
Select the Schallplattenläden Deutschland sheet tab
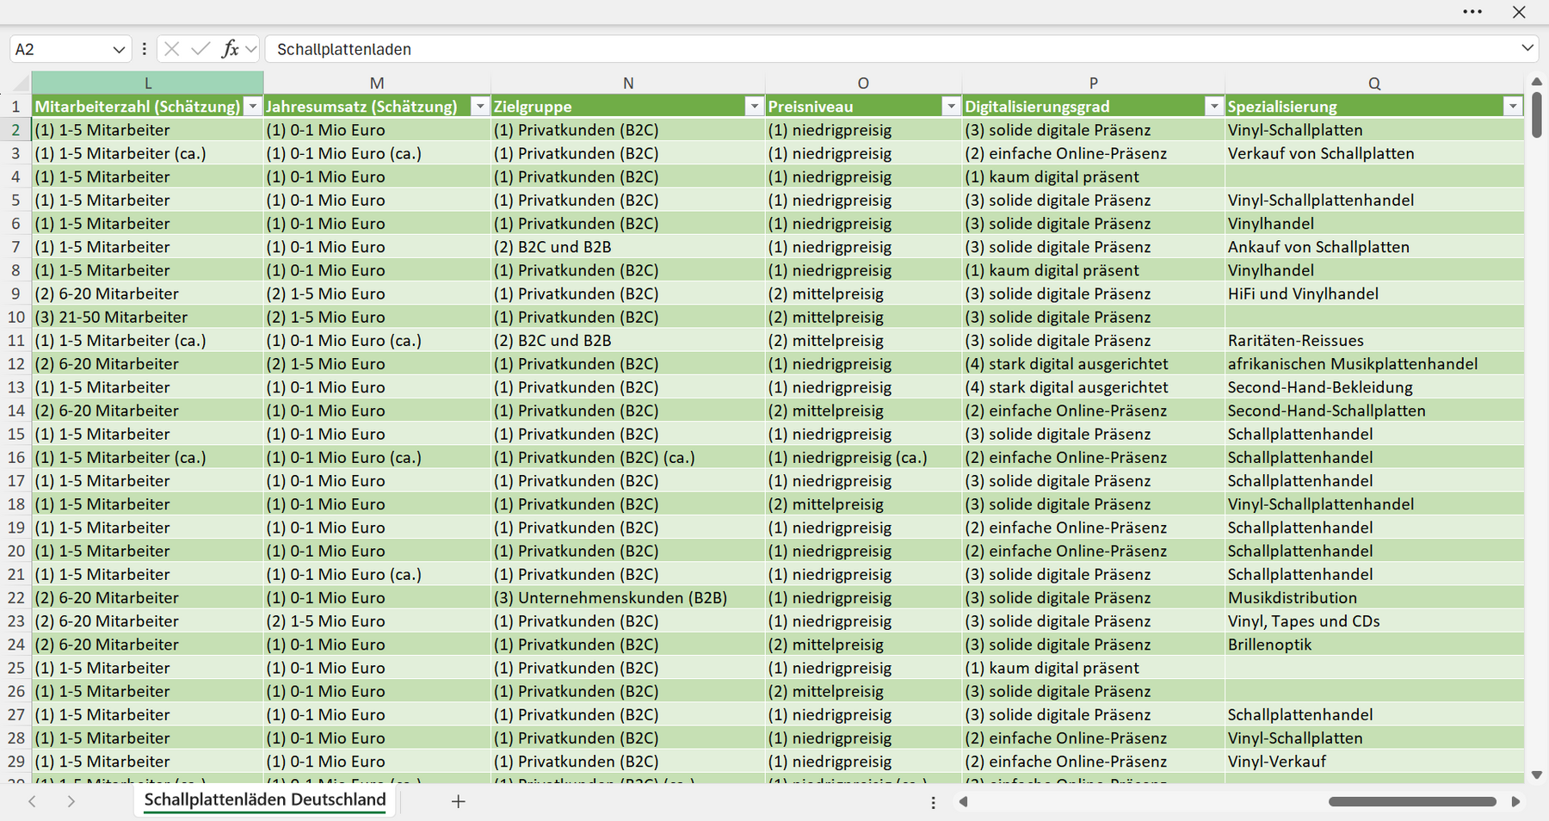265,799
